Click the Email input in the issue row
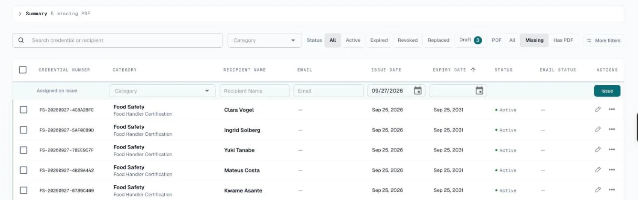Screen dimensions: 638x200 pyautogui.click(x=328, y=91)
